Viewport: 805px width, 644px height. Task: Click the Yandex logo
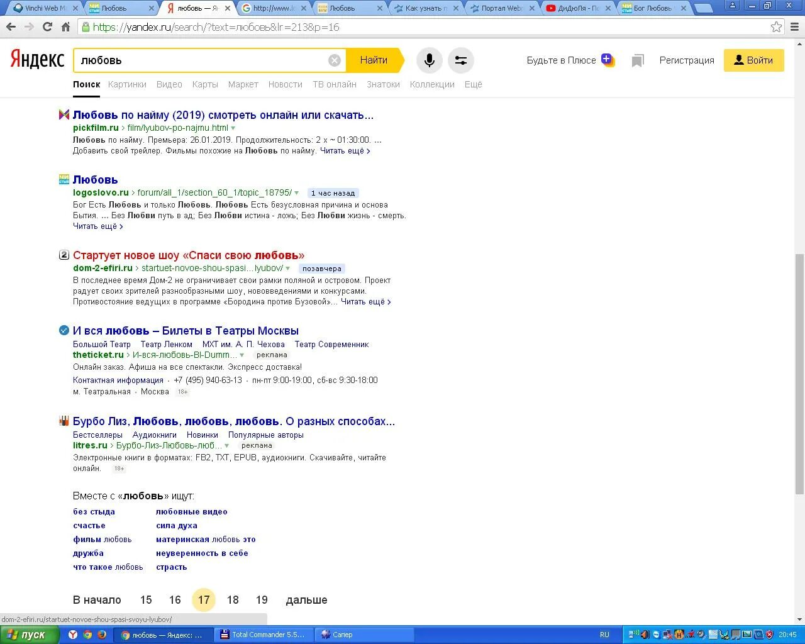click(x=38, y=60)
